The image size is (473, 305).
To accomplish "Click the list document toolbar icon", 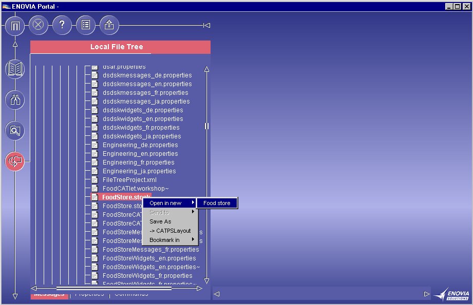I will [x=86, y=25].
